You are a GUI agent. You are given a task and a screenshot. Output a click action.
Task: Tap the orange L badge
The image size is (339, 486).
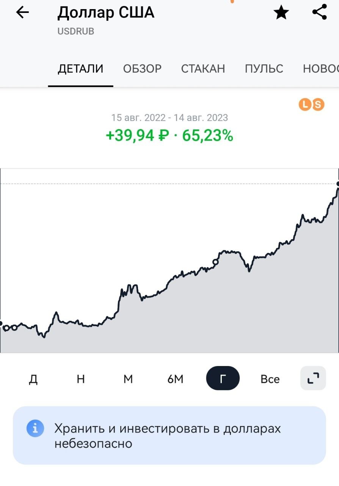click(305, 104)
